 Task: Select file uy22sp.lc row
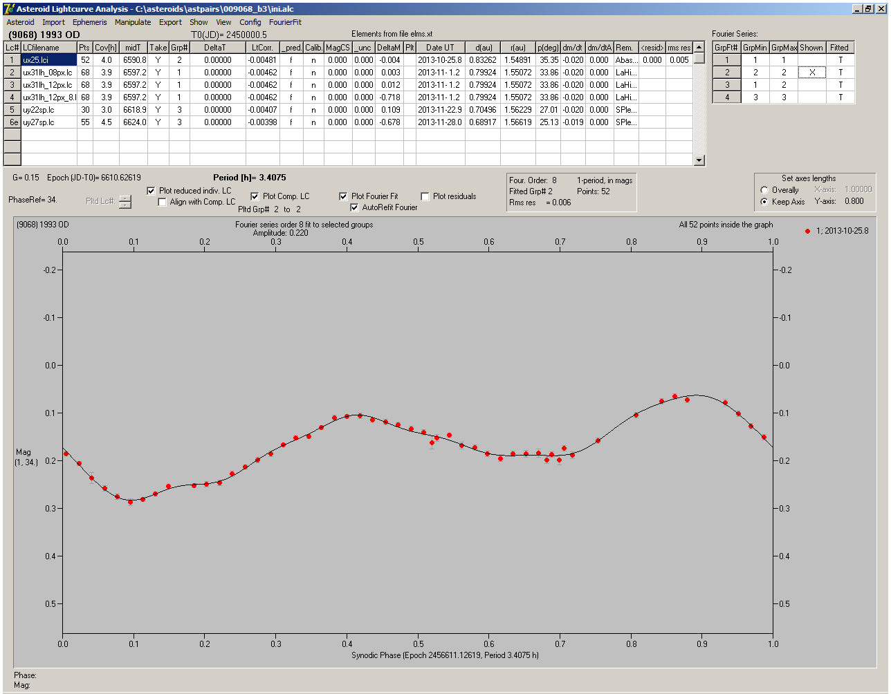pos(48,110)
